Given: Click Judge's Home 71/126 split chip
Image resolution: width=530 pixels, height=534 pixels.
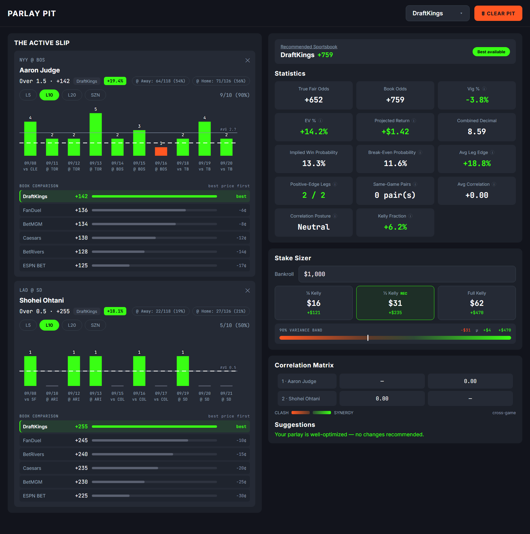Looking at the screenshot, I should pos(221,81).
